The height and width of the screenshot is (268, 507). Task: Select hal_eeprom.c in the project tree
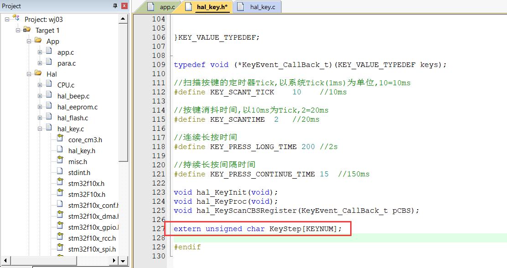click(x=78, y=107)
